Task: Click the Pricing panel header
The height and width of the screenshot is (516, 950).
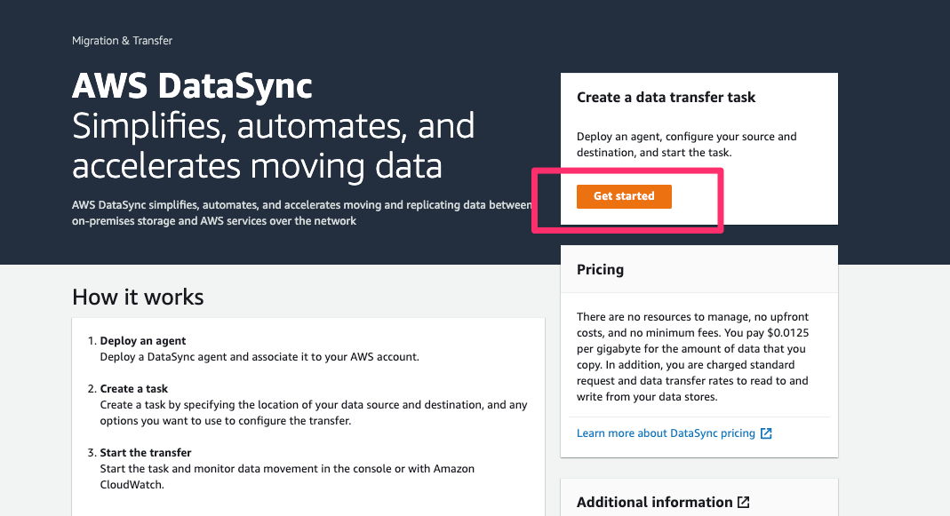Action: [x=601, y=268]
